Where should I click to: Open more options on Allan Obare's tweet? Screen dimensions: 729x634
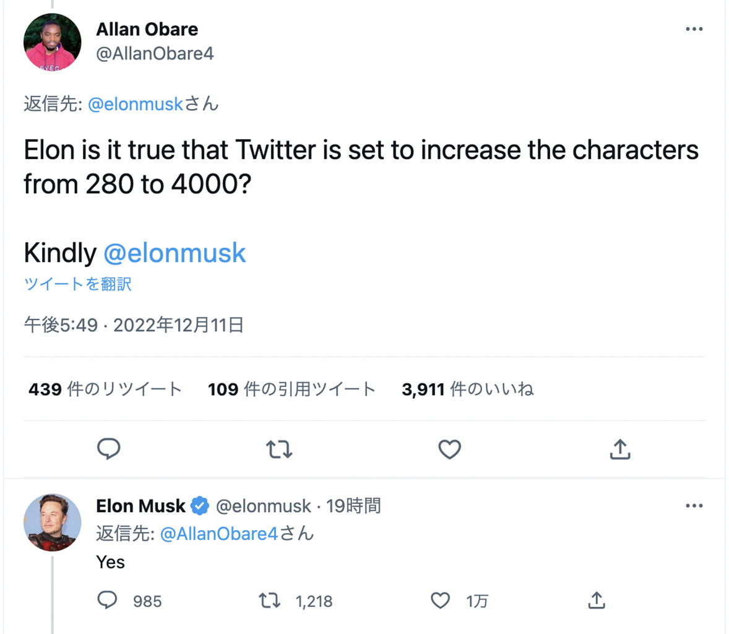click(x=694, y=29)
